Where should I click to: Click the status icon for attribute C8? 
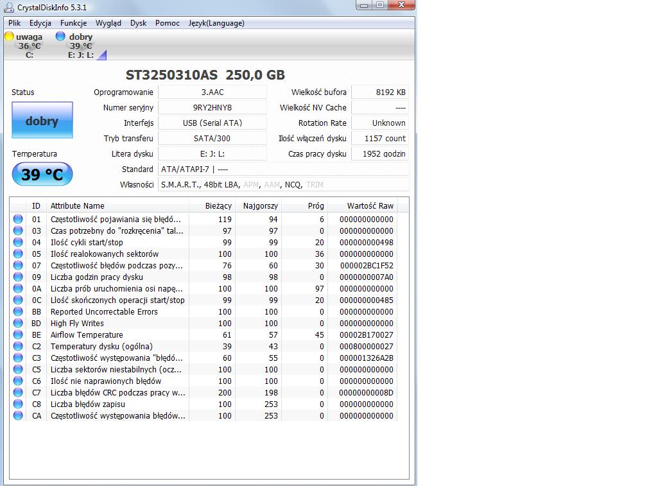coord(18,404)
